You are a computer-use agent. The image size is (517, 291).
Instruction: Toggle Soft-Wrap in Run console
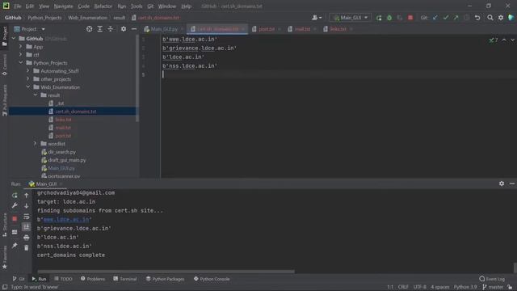27,217
